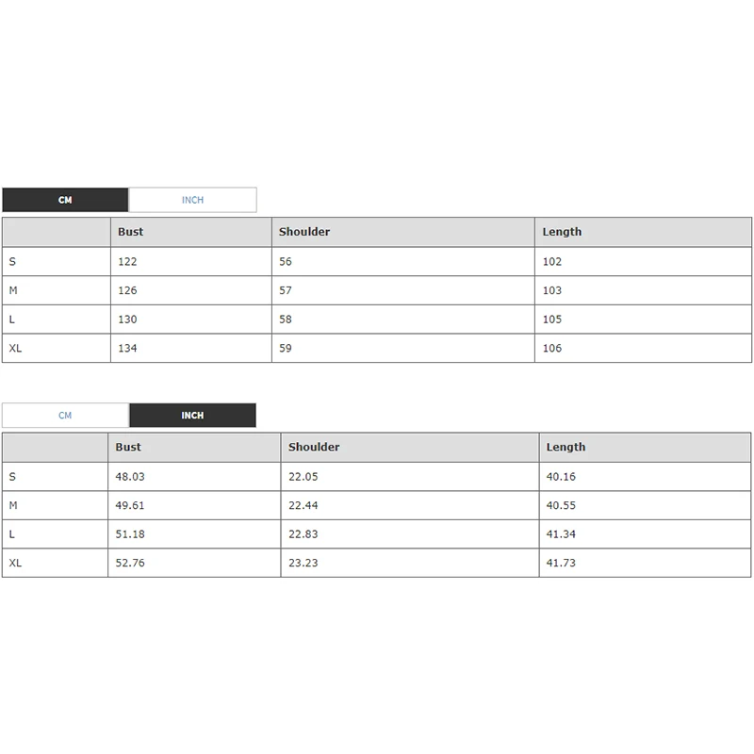
Task: Click the length value 41.34 cell
Action: [561, 534]
